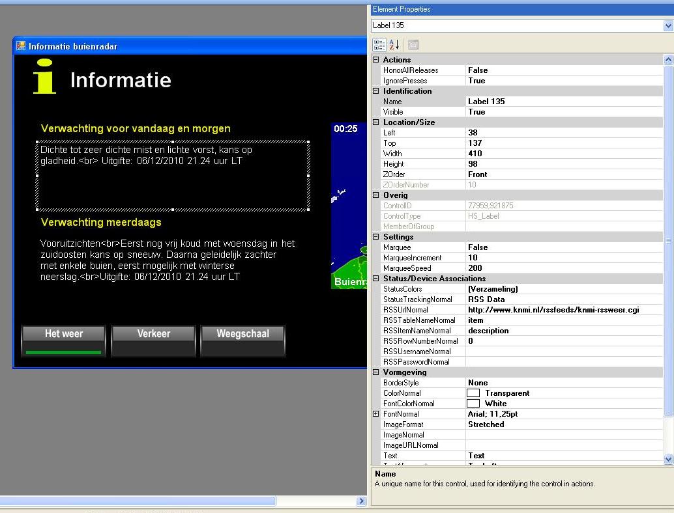Select the Visible property value True
The image size is (674, 513).
click(564, 112)
